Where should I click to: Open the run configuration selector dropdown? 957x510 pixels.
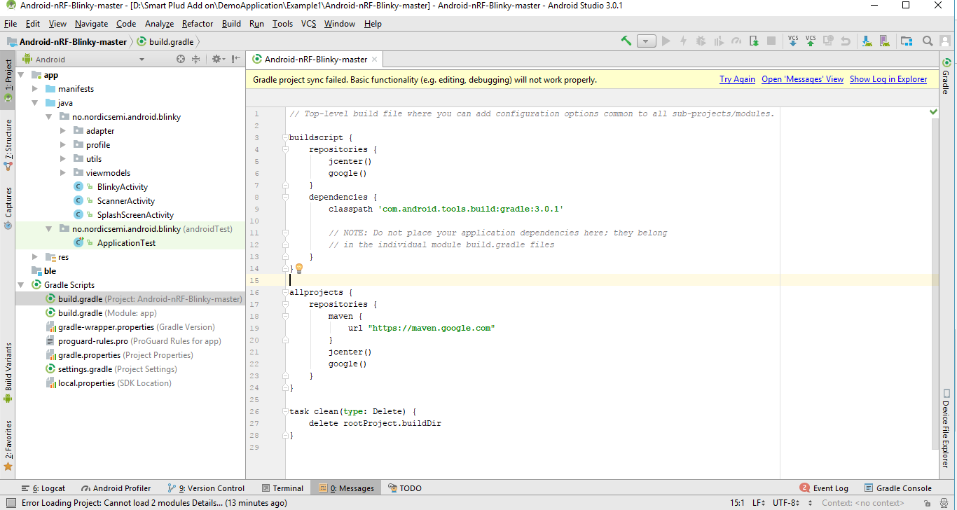(x=645, y=41)
